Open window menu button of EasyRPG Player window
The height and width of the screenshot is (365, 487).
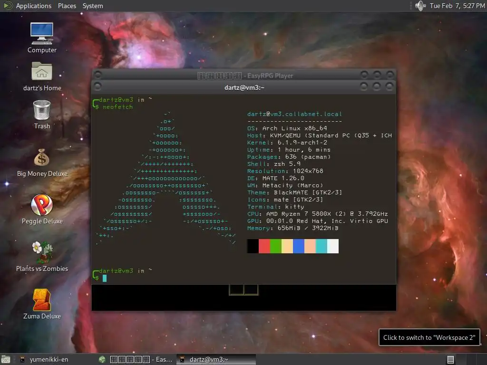pyautogui.click(x=97, y=75)
